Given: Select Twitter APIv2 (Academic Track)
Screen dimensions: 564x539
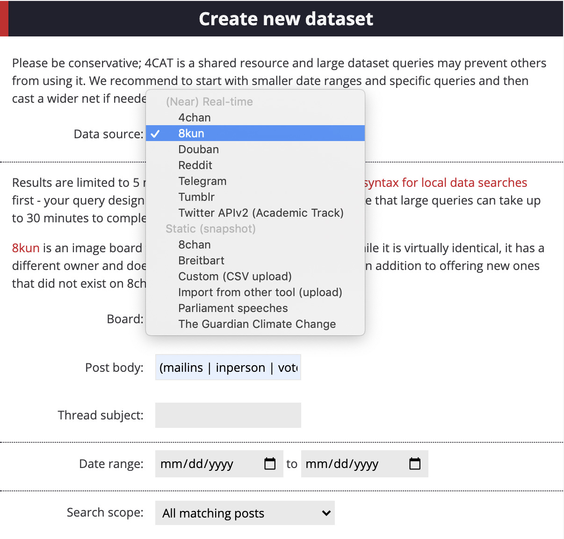Looking at the screenshot, I should click(x=255, y=213).
